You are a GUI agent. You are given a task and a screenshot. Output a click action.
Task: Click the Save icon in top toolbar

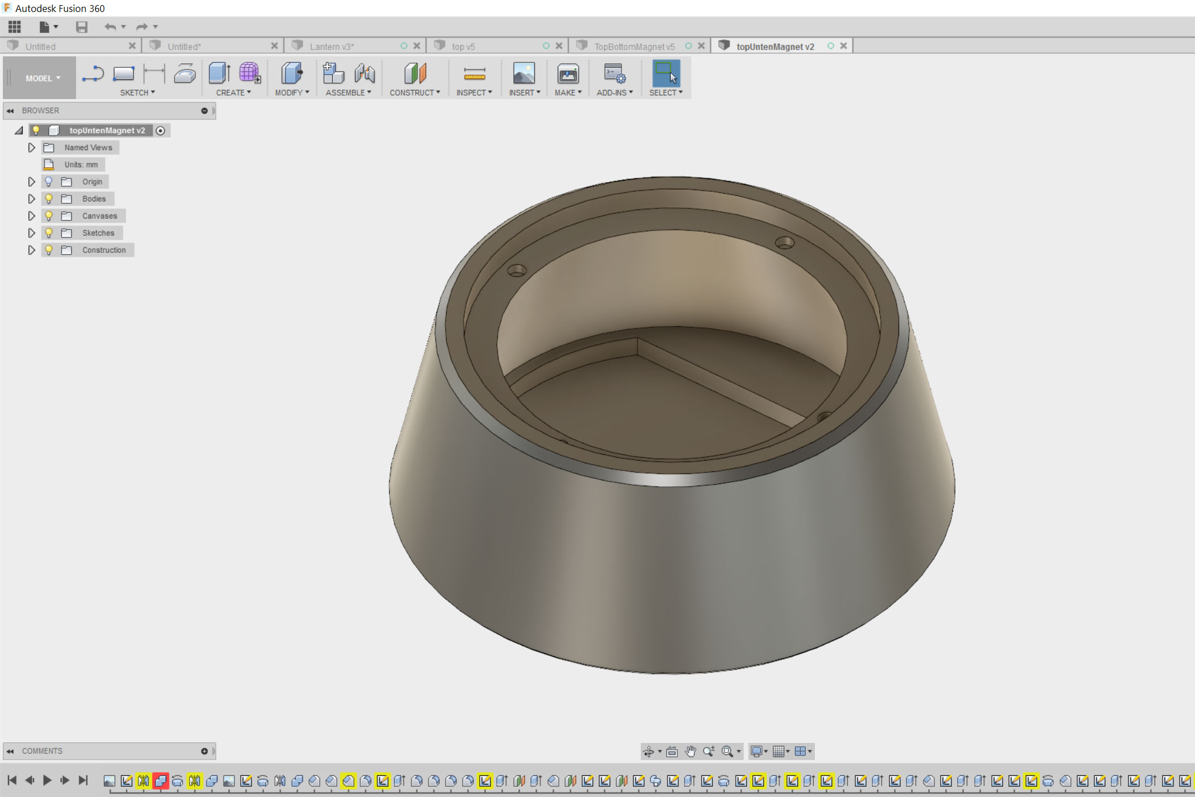(82, 27)
